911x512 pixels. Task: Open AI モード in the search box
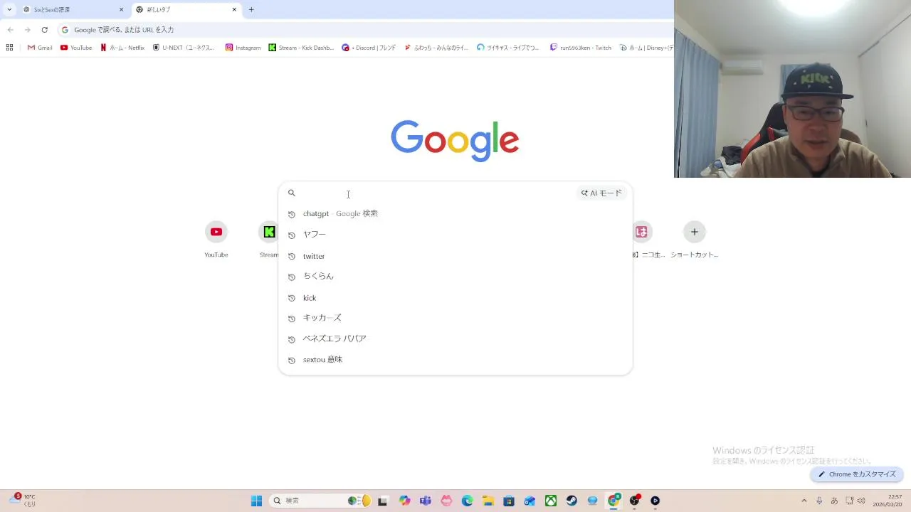coord(601,193)
